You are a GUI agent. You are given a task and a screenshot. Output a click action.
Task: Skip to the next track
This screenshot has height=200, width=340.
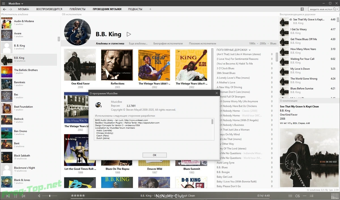coord(24,196)
